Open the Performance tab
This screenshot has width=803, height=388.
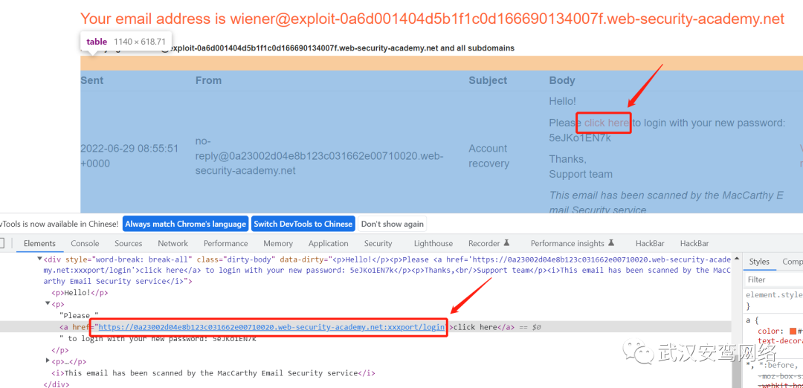point(226,244)
